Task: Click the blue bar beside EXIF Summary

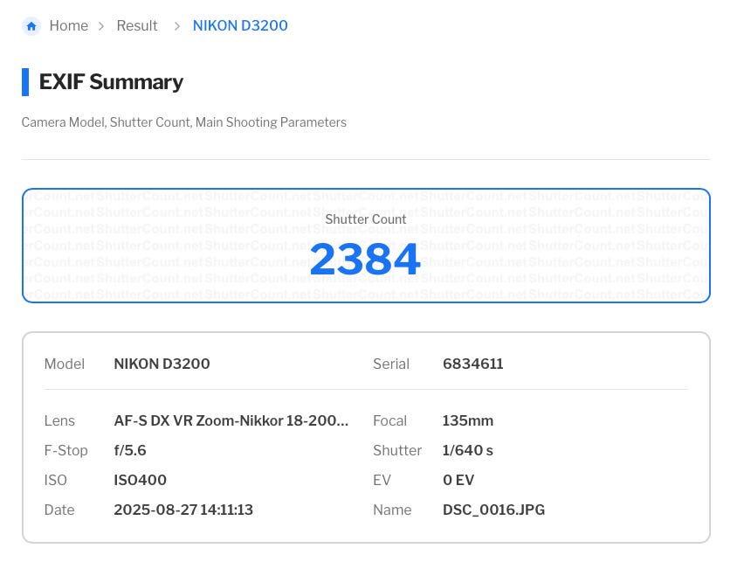Action: (25, 82)
